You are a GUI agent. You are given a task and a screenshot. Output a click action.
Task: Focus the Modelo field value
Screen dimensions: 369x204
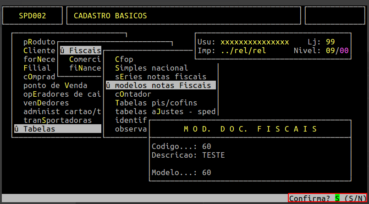[x=206, y=173]
